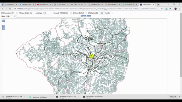
Task: Expand options for geoserver-2.15.2-bin.zip download
Action: pyautogui.click(x=105, y=97)
